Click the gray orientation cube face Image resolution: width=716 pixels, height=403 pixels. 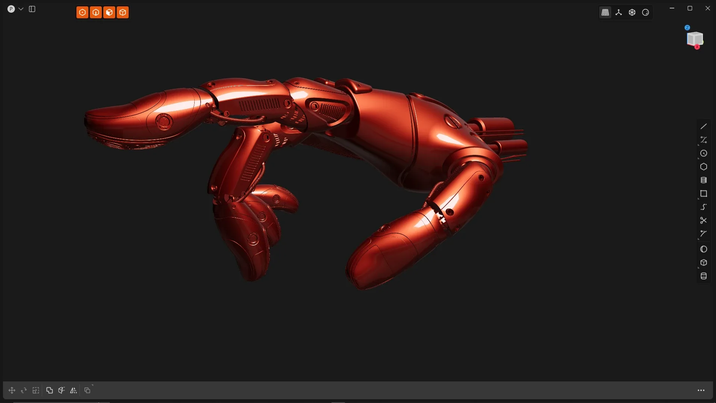click(694, 38)
